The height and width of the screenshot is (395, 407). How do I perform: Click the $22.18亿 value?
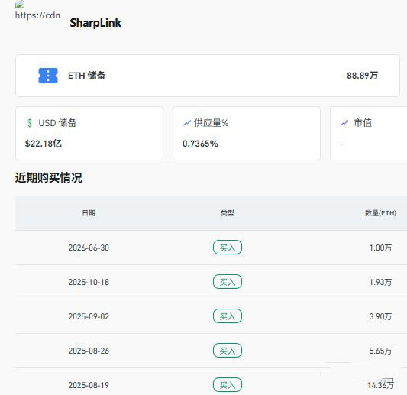(x=44, y=144)
